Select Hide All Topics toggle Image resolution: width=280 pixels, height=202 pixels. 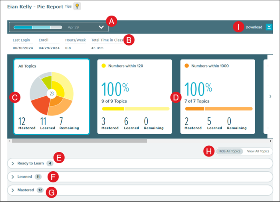229,151
